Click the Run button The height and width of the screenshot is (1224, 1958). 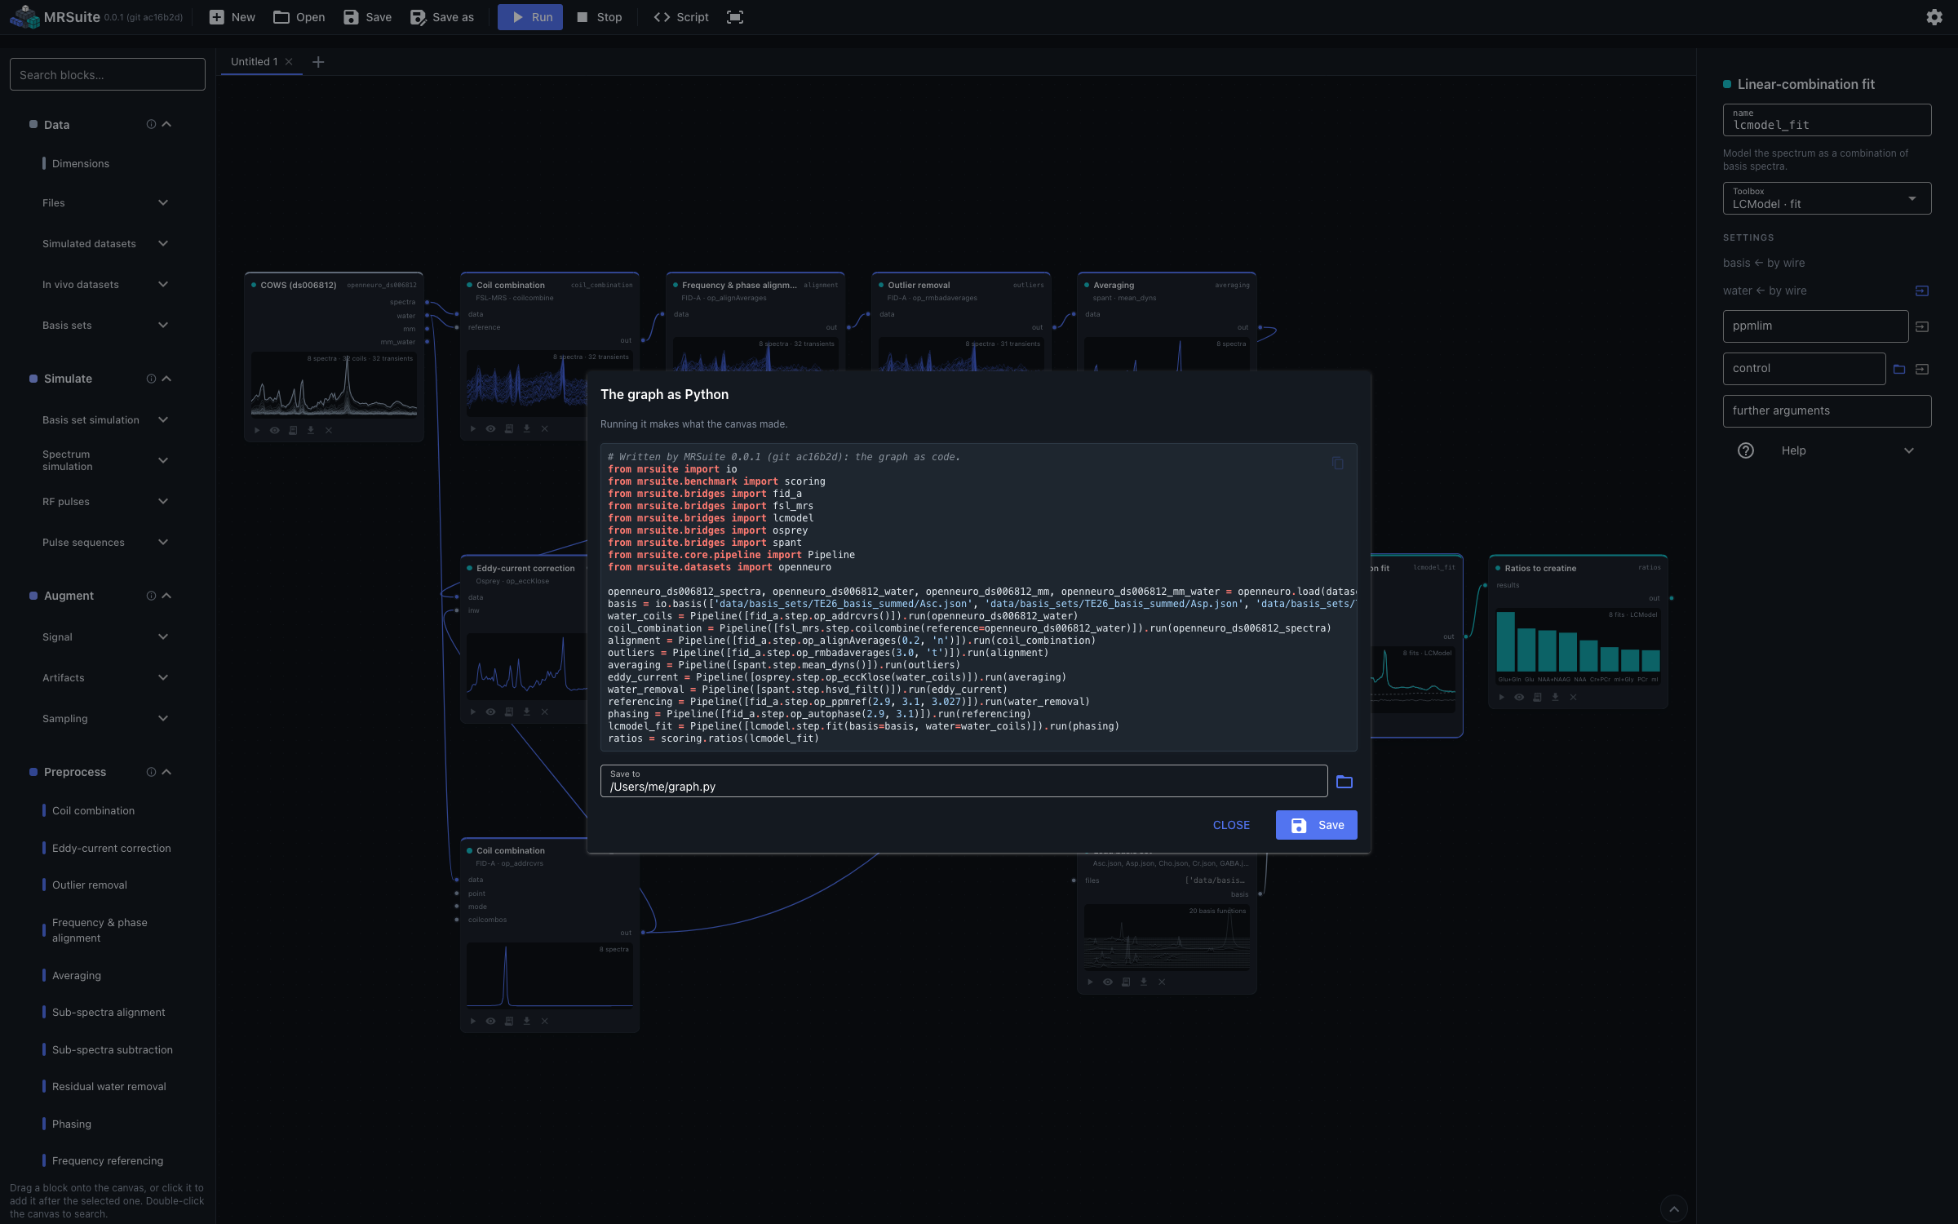530,17
